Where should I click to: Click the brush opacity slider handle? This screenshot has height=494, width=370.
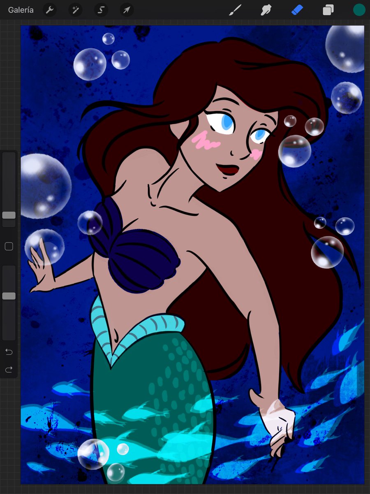[x=9, y=296]
